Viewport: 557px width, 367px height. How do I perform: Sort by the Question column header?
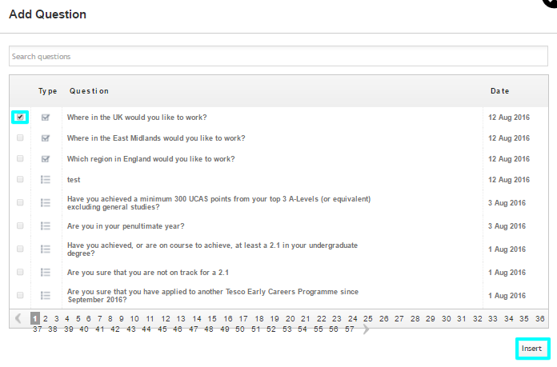pos(89,91)
